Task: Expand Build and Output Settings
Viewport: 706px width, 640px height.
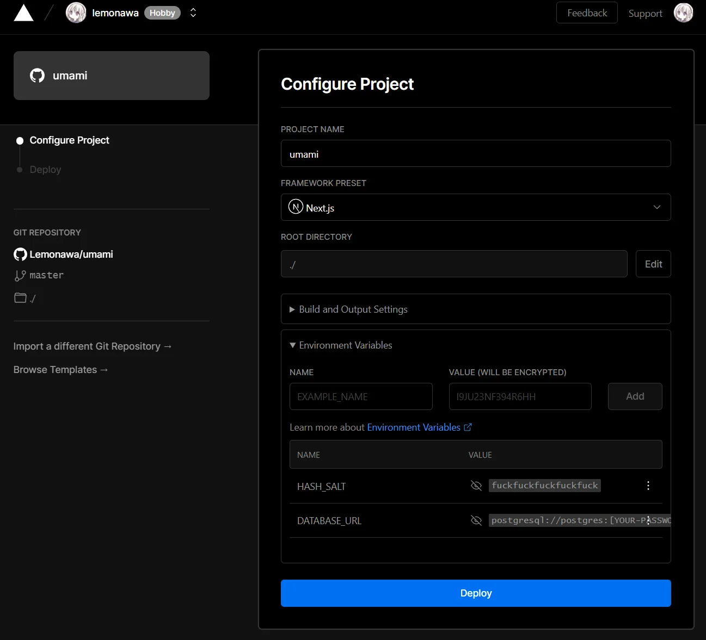Action: [x=476, y=309]
